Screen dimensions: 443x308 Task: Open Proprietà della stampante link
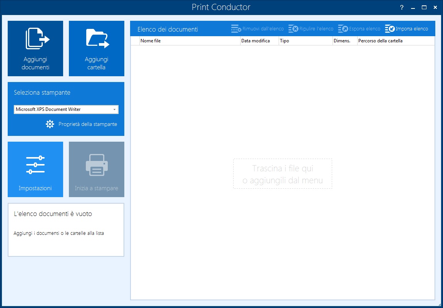[88, 124]
